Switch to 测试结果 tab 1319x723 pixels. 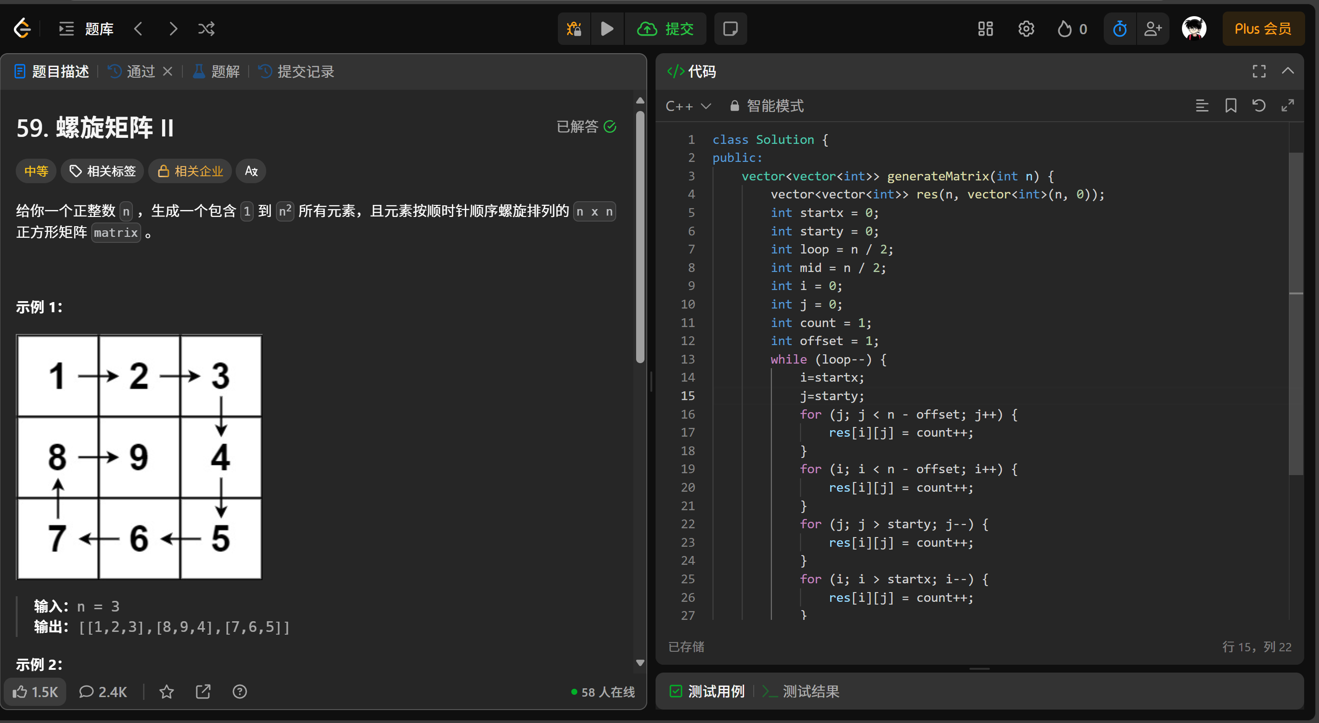point(801,691)
